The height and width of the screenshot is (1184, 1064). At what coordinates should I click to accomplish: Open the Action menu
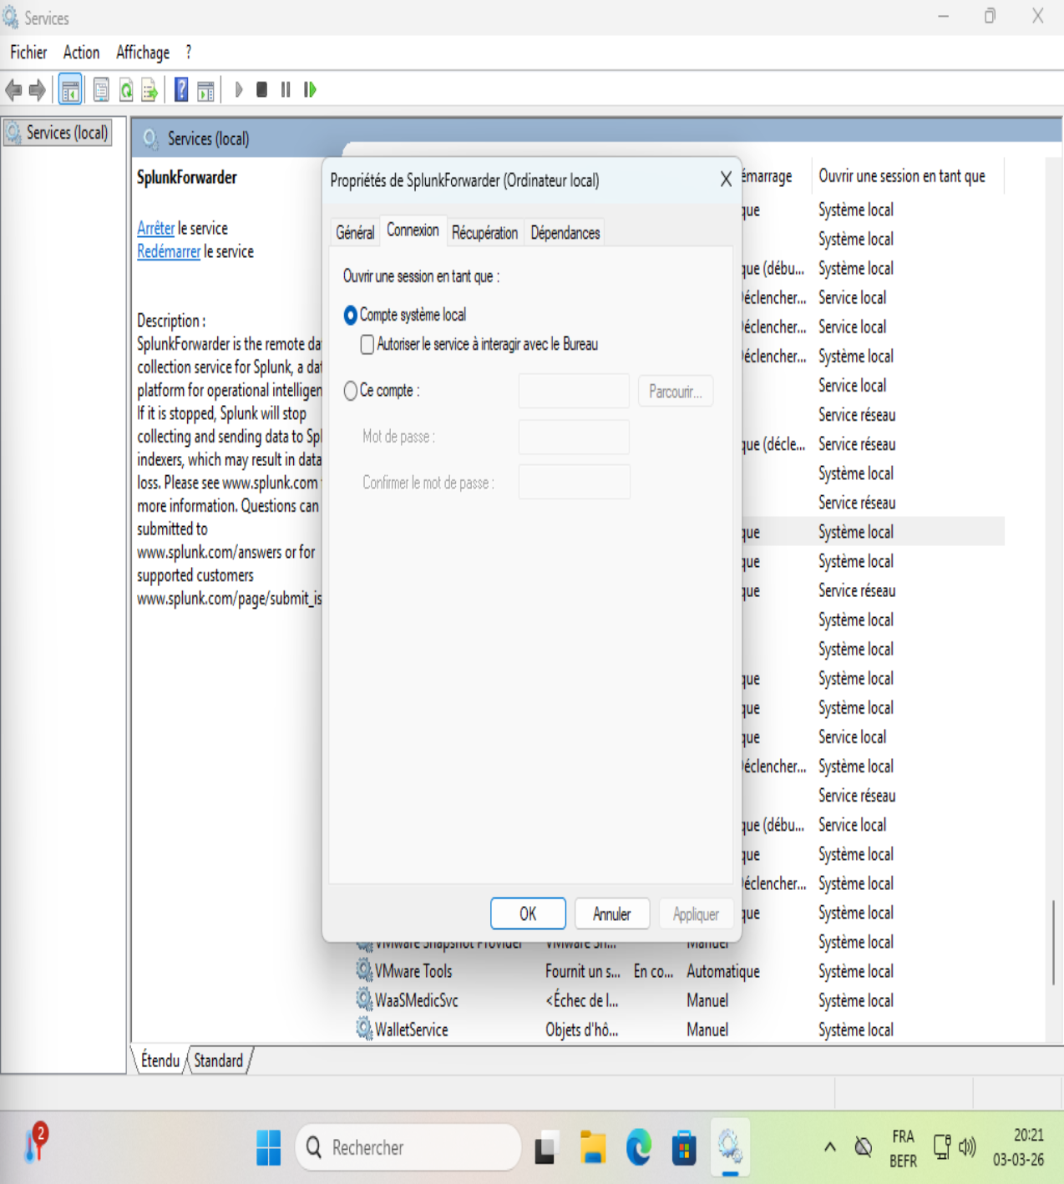81,53
